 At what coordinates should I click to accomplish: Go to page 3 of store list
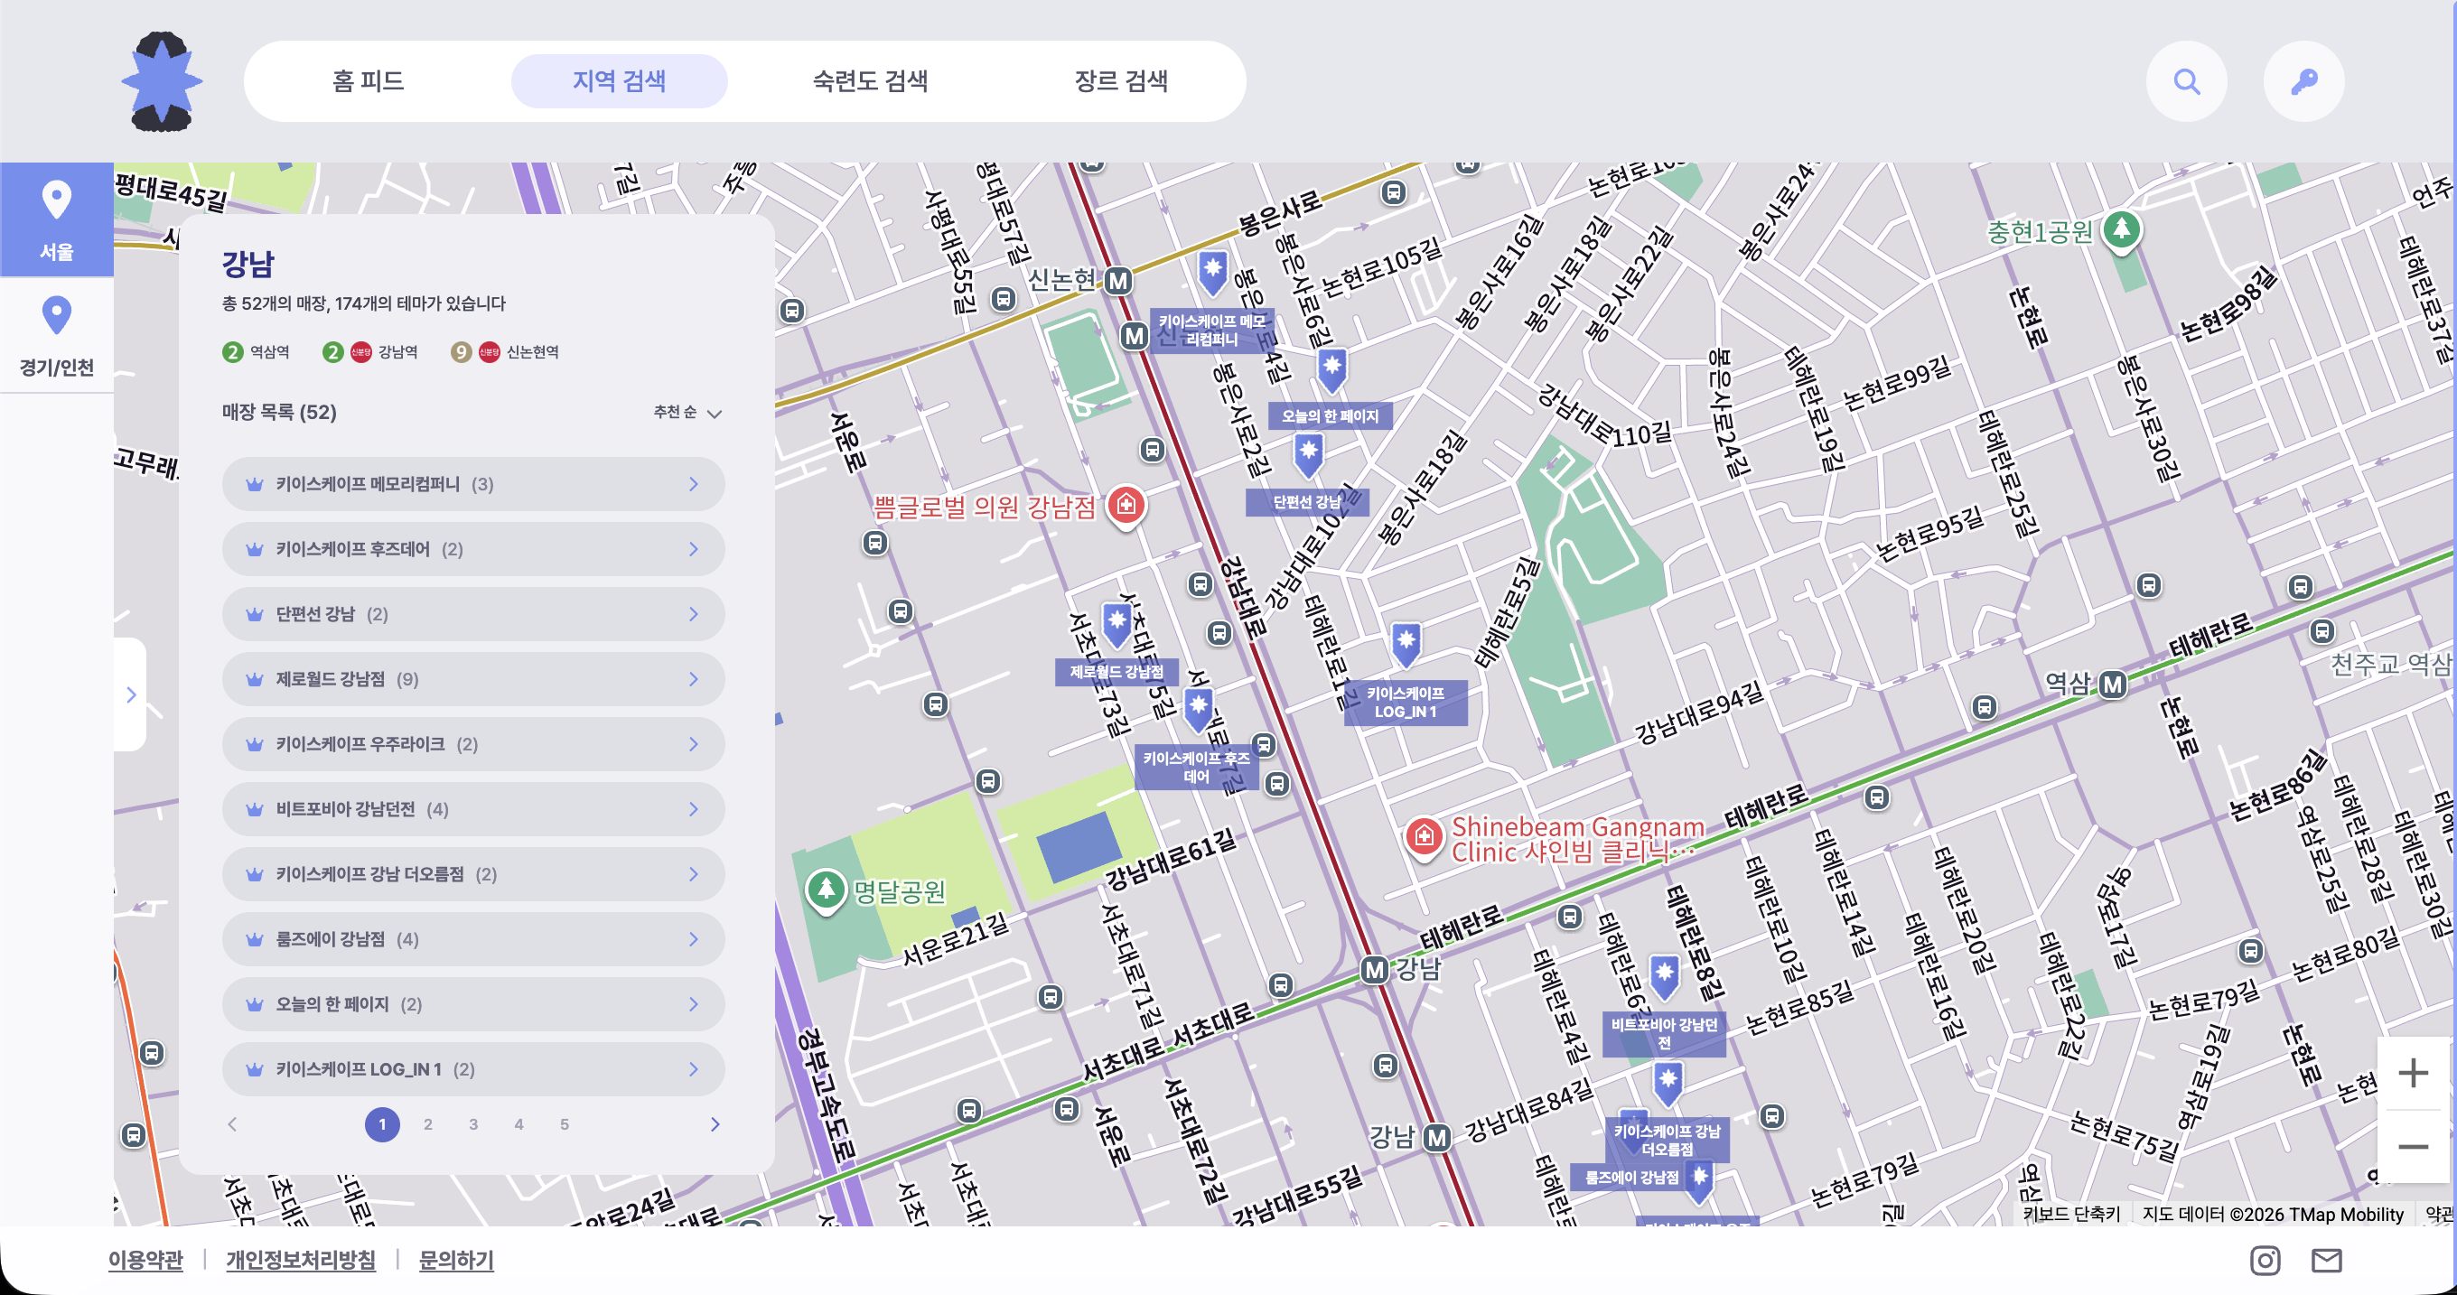473,1124
